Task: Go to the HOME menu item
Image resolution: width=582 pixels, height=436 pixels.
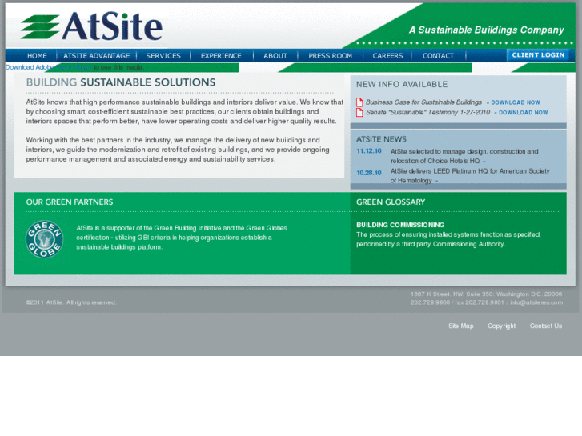Action: point(37,56)
